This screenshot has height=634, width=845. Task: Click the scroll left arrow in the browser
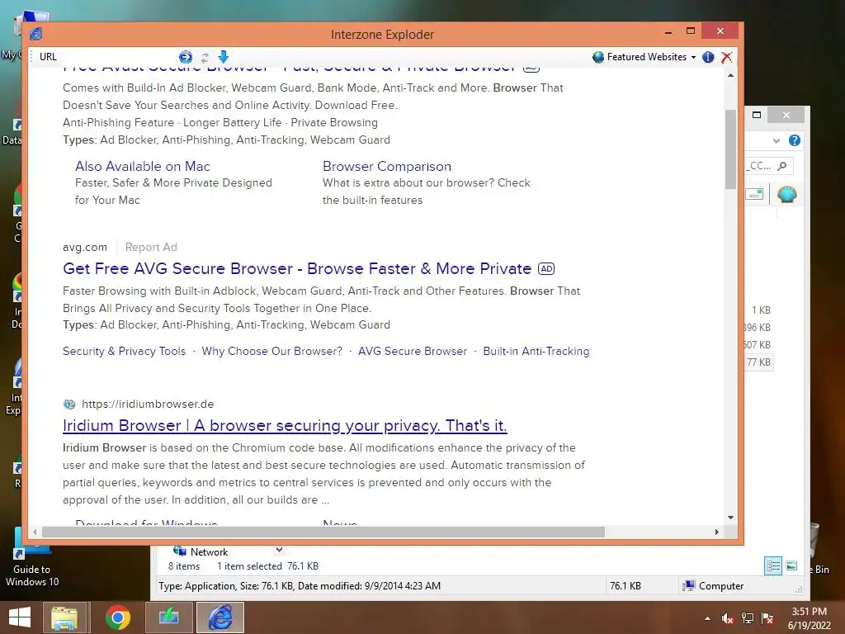point(35,532)
